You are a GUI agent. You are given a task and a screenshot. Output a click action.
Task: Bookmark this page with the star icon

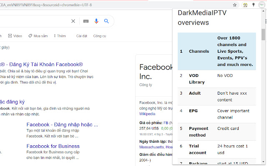pos(234,5)
